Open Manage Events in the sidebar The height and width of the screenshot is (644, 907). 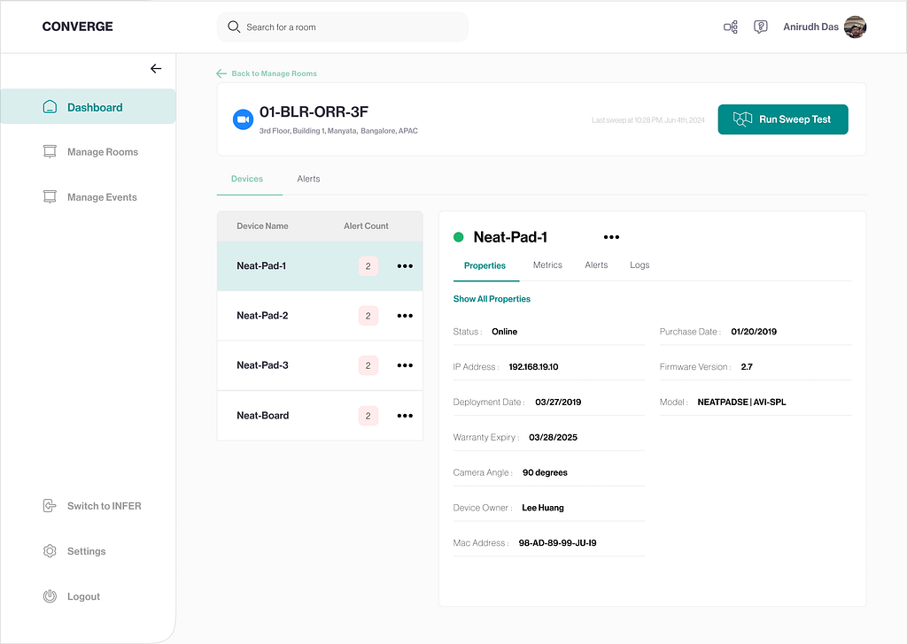pos(102,197)
